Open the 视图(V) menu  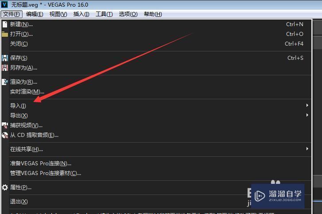click(58, 14)
